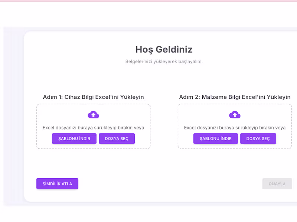Skip setup using ŞİMDİLİK ATLA
Screen dimensions: 297x222
tap(57, 184)
